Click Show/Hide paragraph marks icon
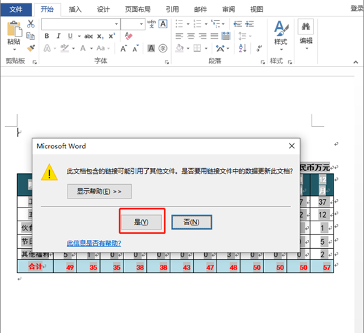Viewport: 364px width, 333px height. [259, 48]
